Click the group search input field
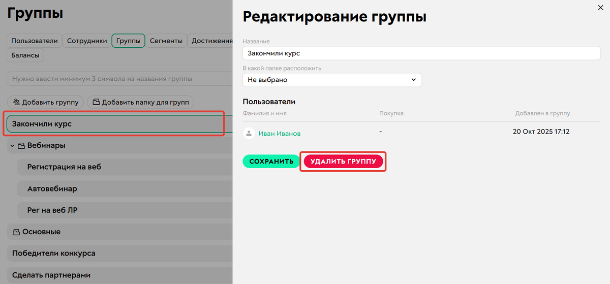This screenshot has height=284, width=610. pyautogui.click(x=119, y=79)
